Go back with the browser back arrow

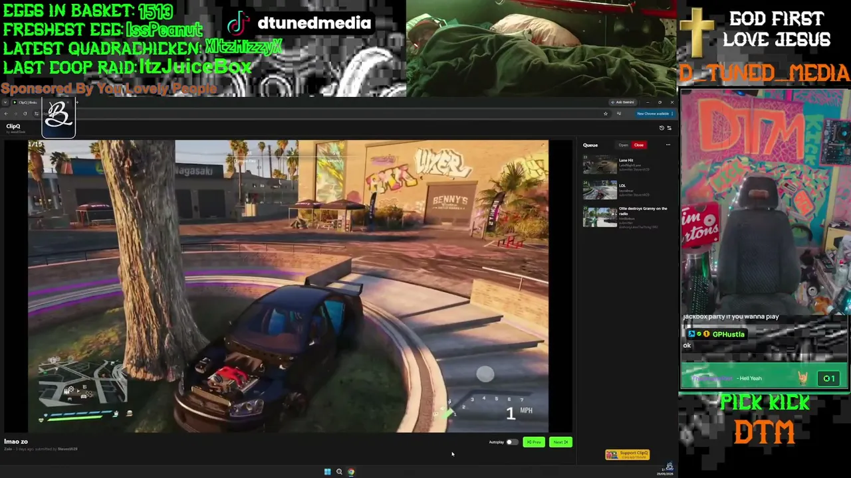coord(5,114)
